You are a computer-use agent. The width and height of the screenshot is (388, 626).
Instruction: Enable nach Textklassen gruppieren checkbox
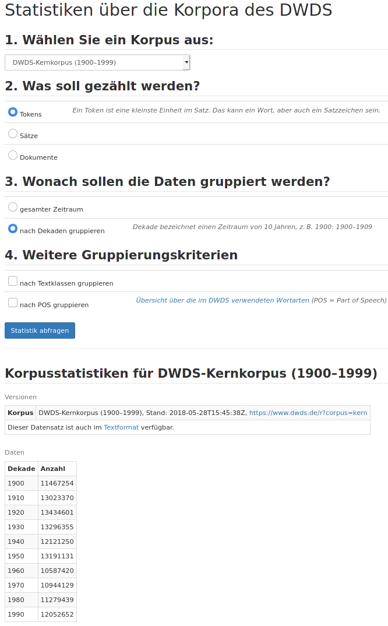pos(13,281)
